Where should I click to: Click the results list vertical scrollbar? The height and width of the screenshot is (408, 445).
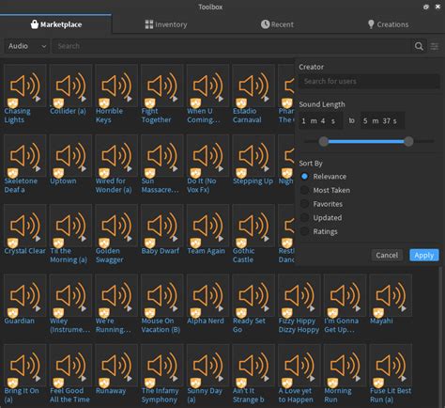pyautogui.click(x=441, y=337)
